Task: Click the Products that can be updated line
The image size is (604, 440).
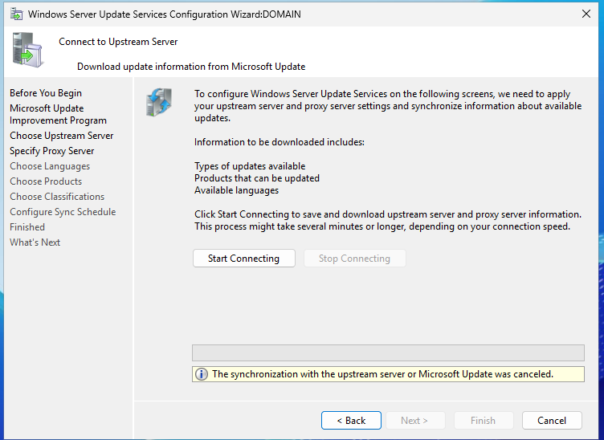Action: (x=257, y=178)
